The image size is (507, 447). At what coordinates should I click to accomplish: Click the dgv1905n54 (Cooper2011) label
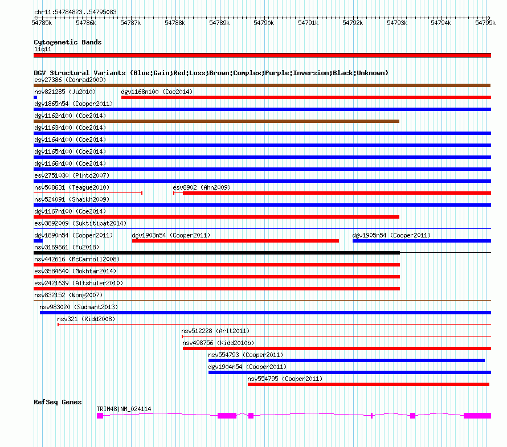pos(391,235)
